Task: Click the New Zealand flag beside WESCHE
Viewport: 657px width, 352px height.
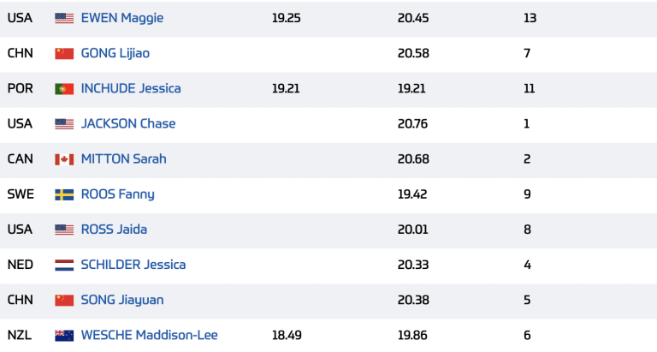Action: pyautogui.click(x=64, y=336)
